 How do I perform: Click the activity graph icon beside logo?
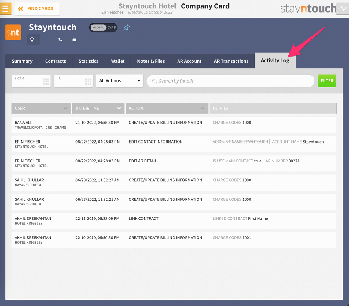pyautogui.click(x=343, y=9)
